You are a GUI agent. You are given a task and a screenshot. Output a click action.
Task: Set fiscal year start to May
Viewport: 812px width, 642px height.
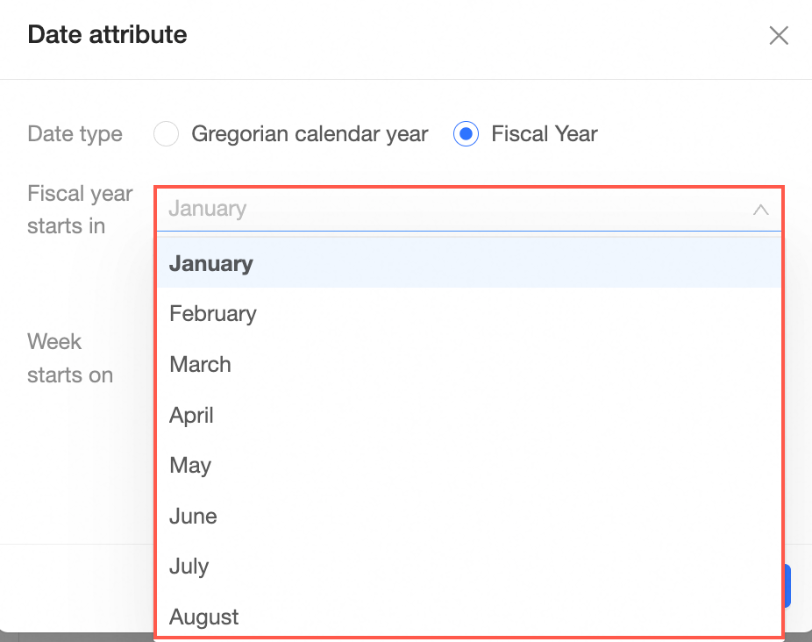[190, 466]
